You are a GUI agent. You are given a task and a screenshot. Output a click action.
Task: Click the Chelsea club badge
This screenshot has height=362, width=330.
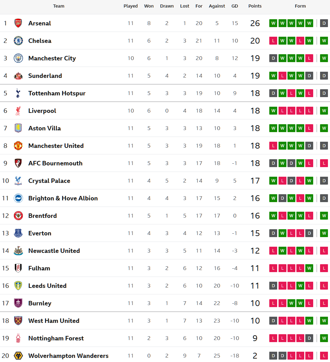tap(18, 41)
